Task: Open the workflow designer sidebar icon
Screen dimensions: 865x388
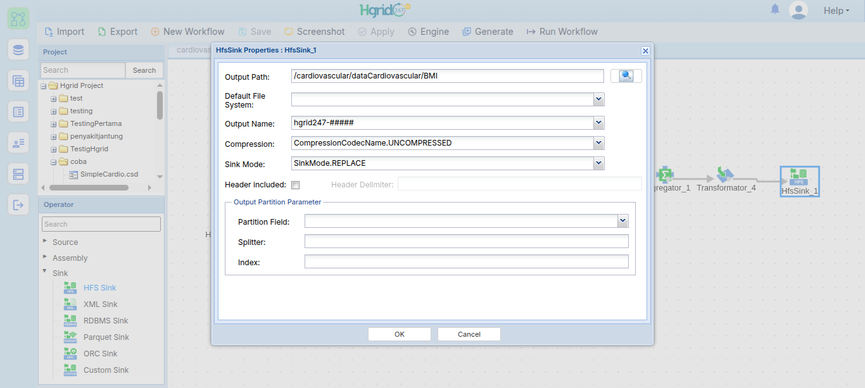Action: (18, 18)
